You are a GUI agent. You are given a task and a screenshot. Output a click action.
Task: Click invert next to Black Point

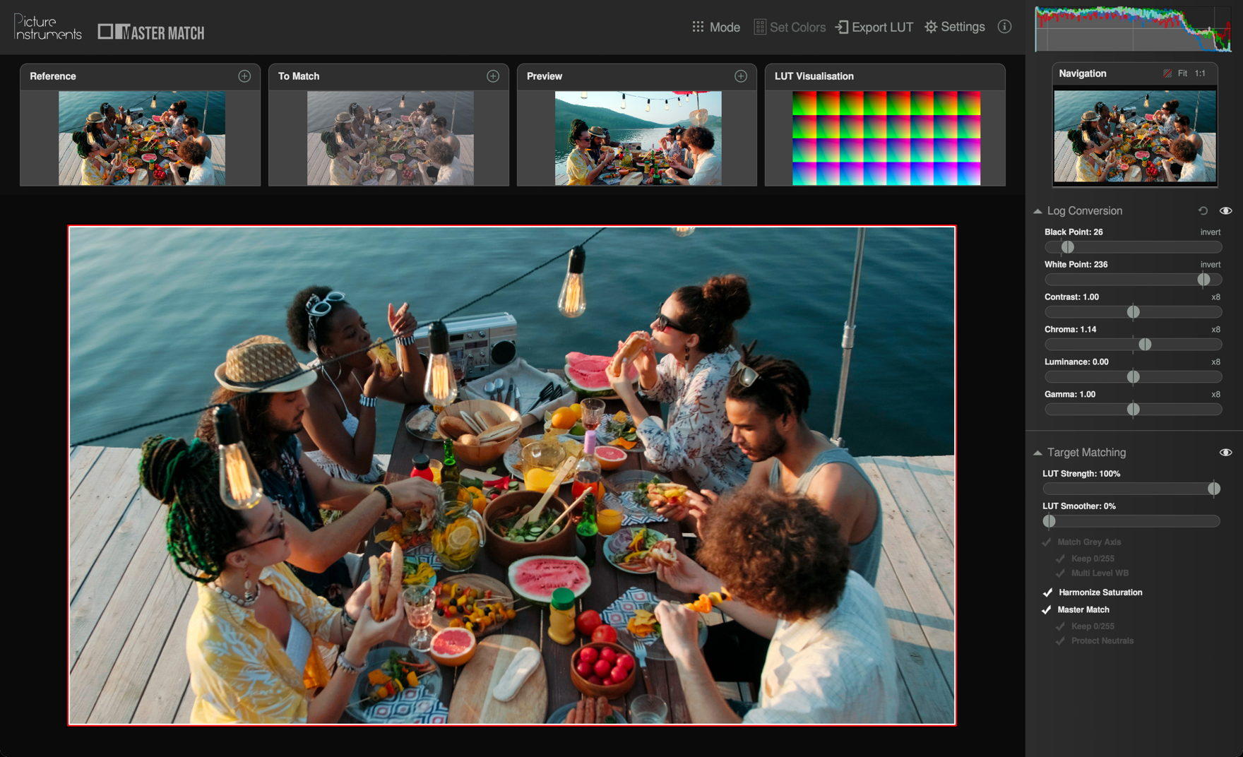click(x=1210, y=232)
